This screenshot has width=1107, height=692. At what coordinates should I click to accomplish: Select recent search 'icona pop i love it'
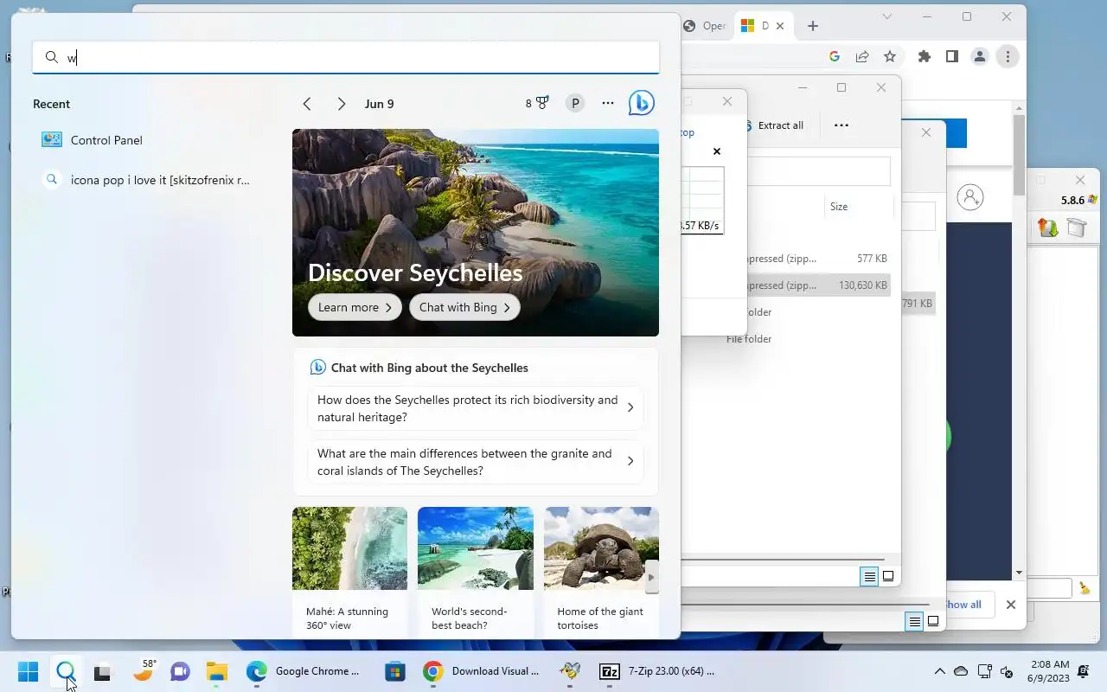[x=160, y=180]
